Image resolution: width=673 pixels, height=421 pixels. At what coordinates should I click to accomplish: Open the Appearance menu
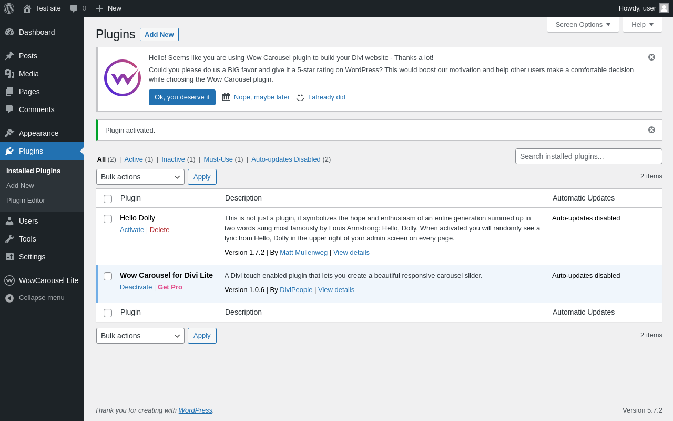pos(39,133)
